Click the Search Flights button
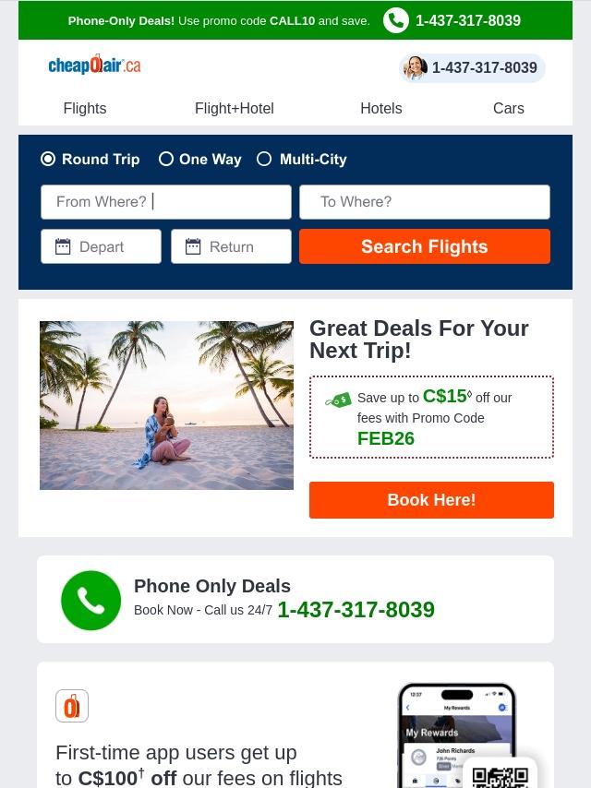This screenshot has width=591, height=788. (425, 246)
